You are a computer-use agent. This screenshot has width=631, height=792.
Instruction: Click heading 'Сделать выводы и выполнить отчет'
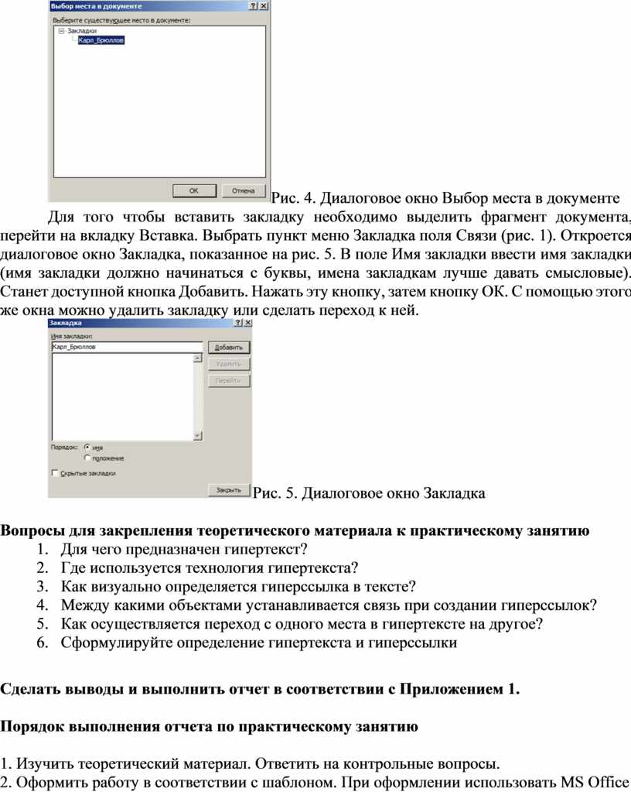click(260, 689)
